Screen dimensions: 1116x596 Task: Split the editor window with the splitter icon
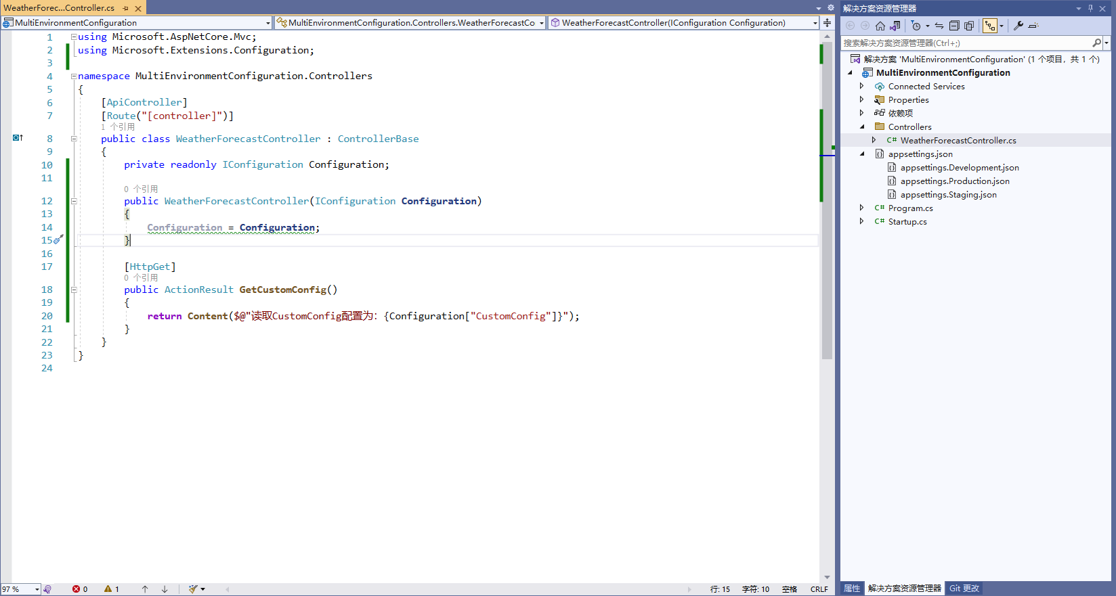[x=827, y=22]
